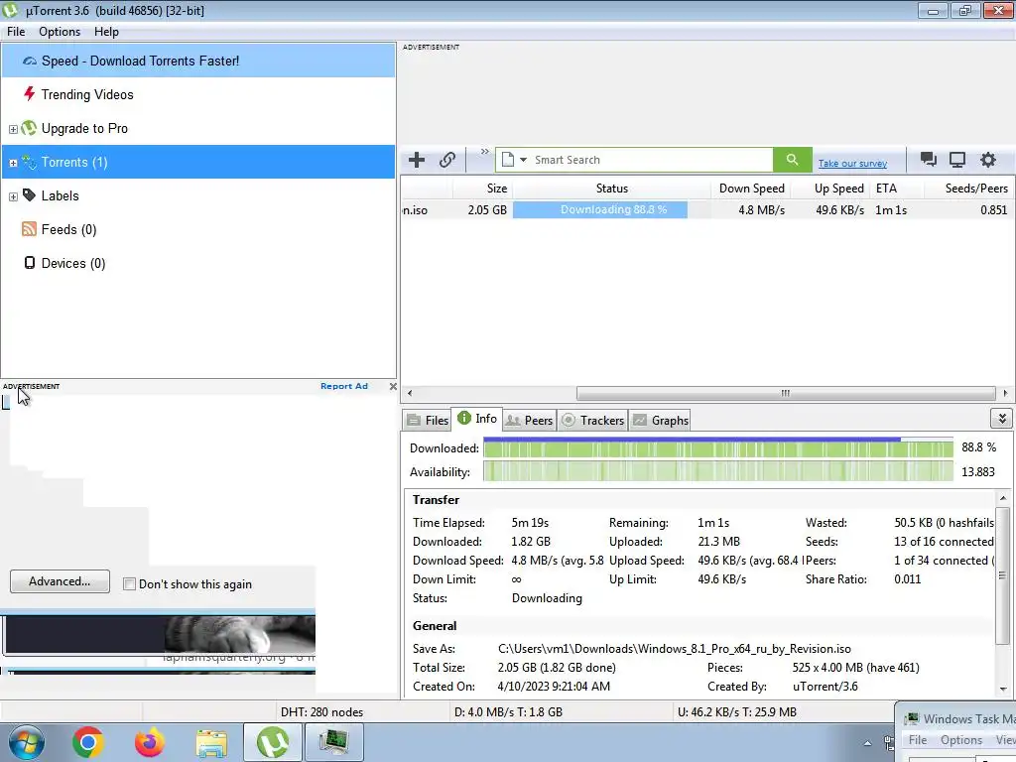This screenshot has height=762, width=1016.
Task: Switch to the Graphs tab
Action: [x=661, y=421]
